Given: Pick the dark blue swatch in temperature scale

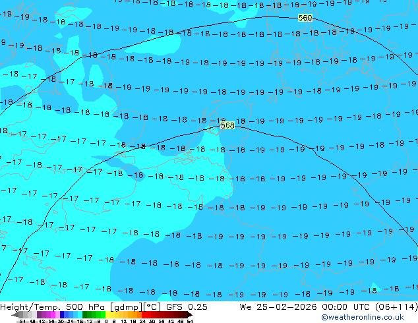Looking at the screenshot, I should (62, 315).
